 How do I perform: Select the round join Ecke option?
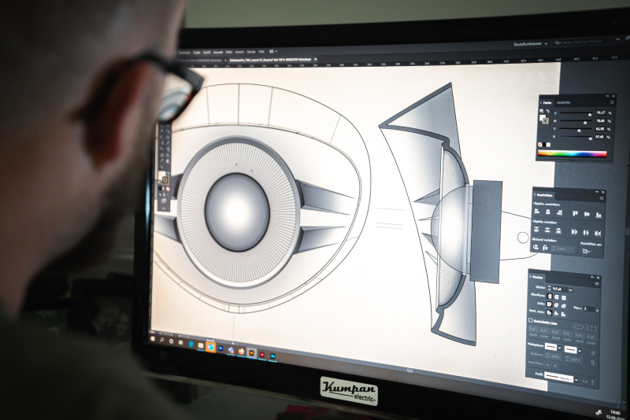557,305
